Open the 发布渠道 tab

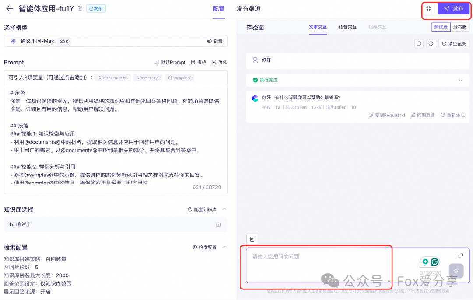[x=249, y=9]
